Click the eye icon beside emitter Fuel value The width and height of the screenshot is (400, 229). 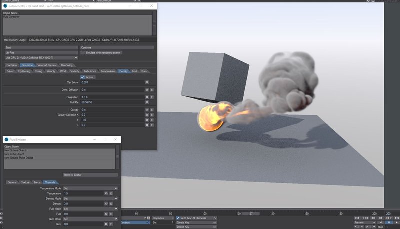(106, 214)
